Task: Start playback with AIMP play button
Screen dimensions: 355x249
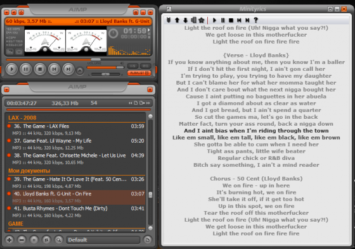Action: 11,69
